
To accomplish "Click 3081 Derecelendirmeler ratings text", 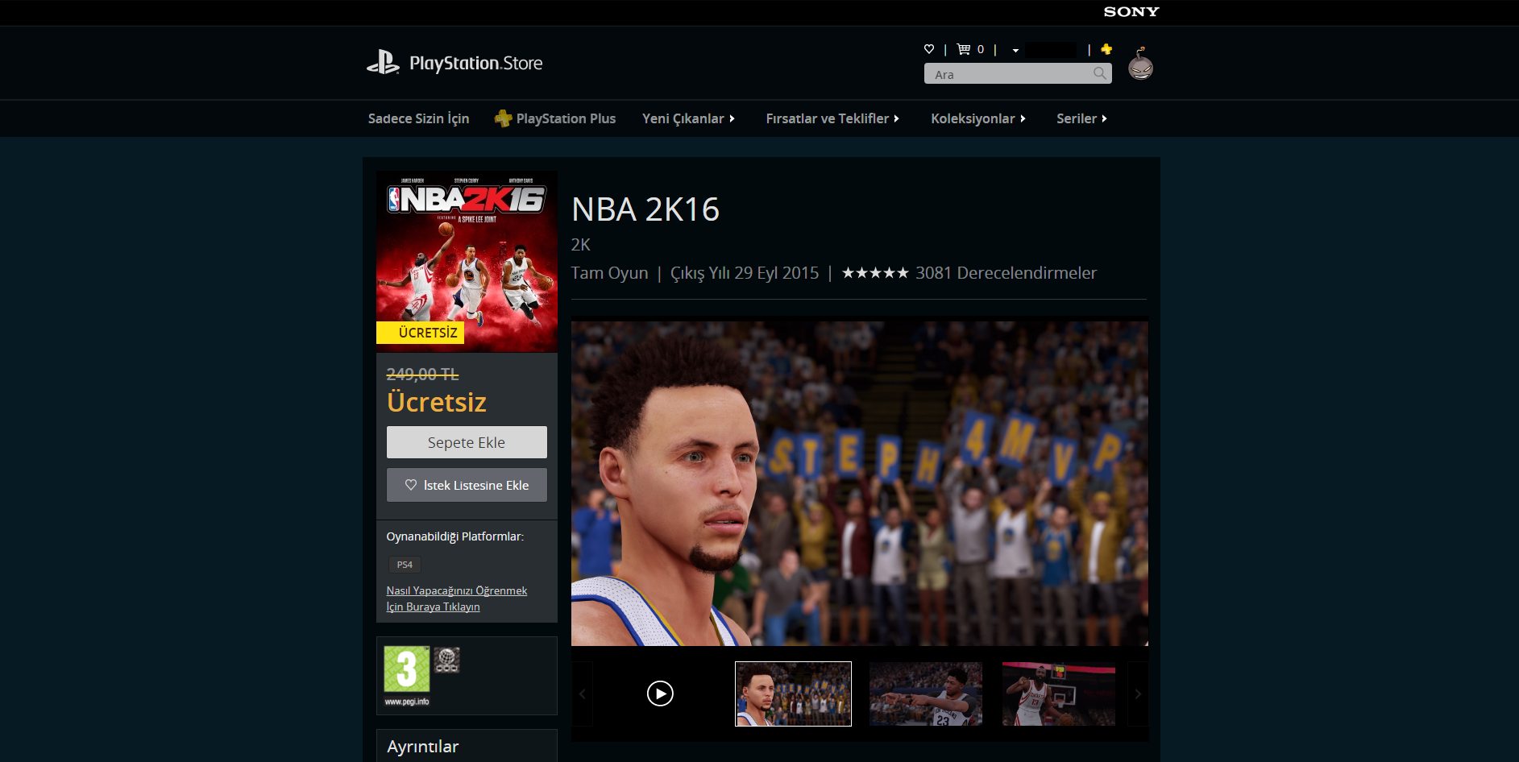I will click(1006, 273).
